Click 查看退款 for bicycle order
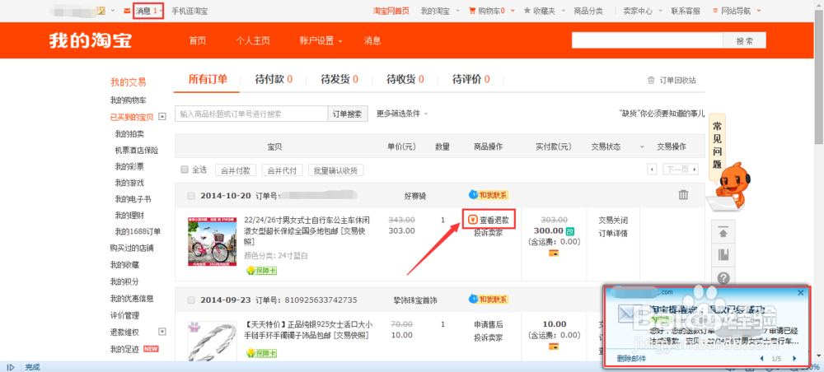 click(489, 219)
